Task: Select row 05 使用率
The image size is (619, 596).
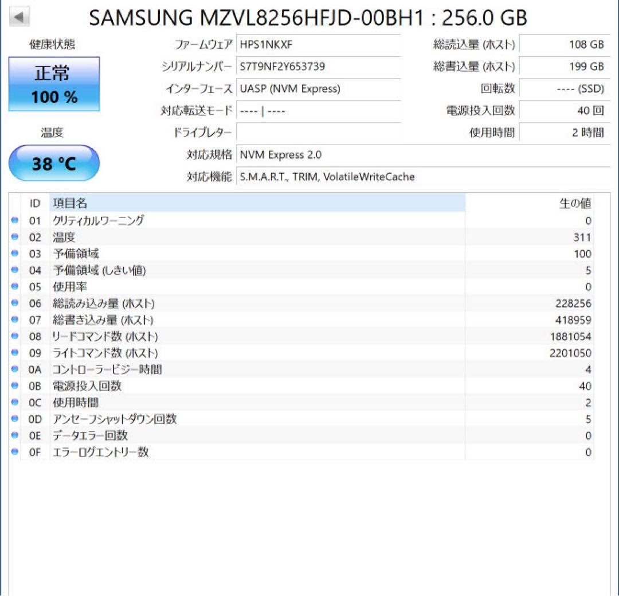Action: click(301, 287)
